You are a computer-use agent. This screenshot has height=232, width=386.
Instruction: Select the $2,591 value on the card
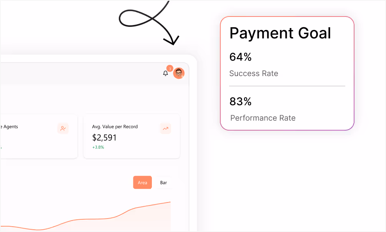click(105, 138)
